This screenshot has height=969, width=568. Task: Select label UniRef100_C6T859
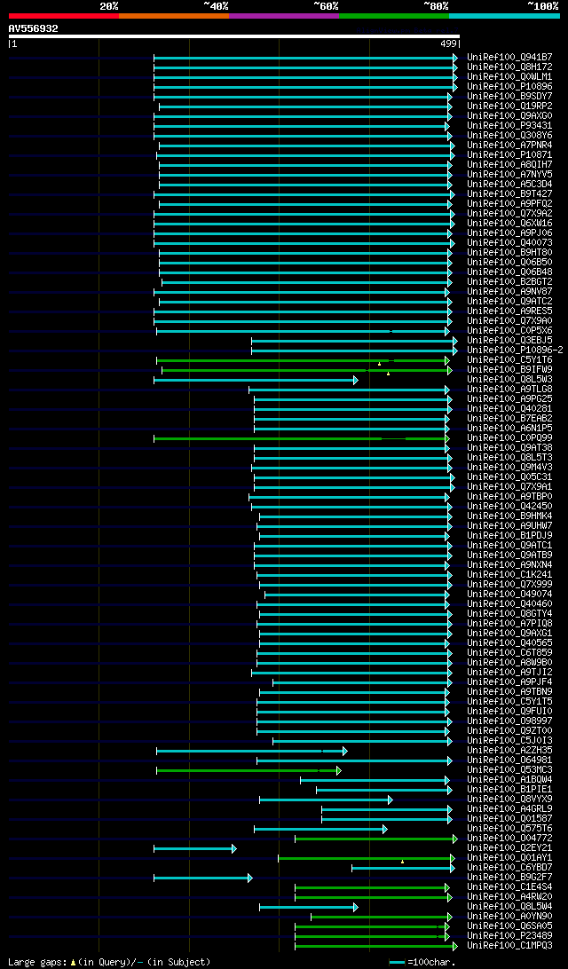point(510,652)
